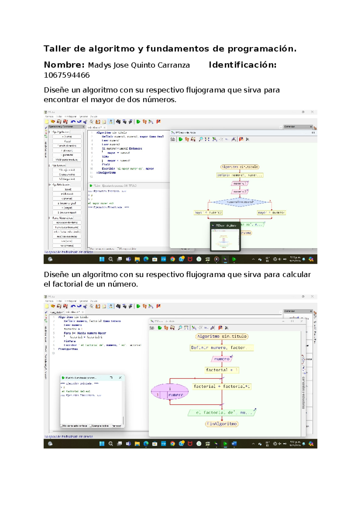This screenshot has height=510, width=361.
Task: Click green Run icon in upper PSeInt toolbar
Action: click(x=138, y=122)
